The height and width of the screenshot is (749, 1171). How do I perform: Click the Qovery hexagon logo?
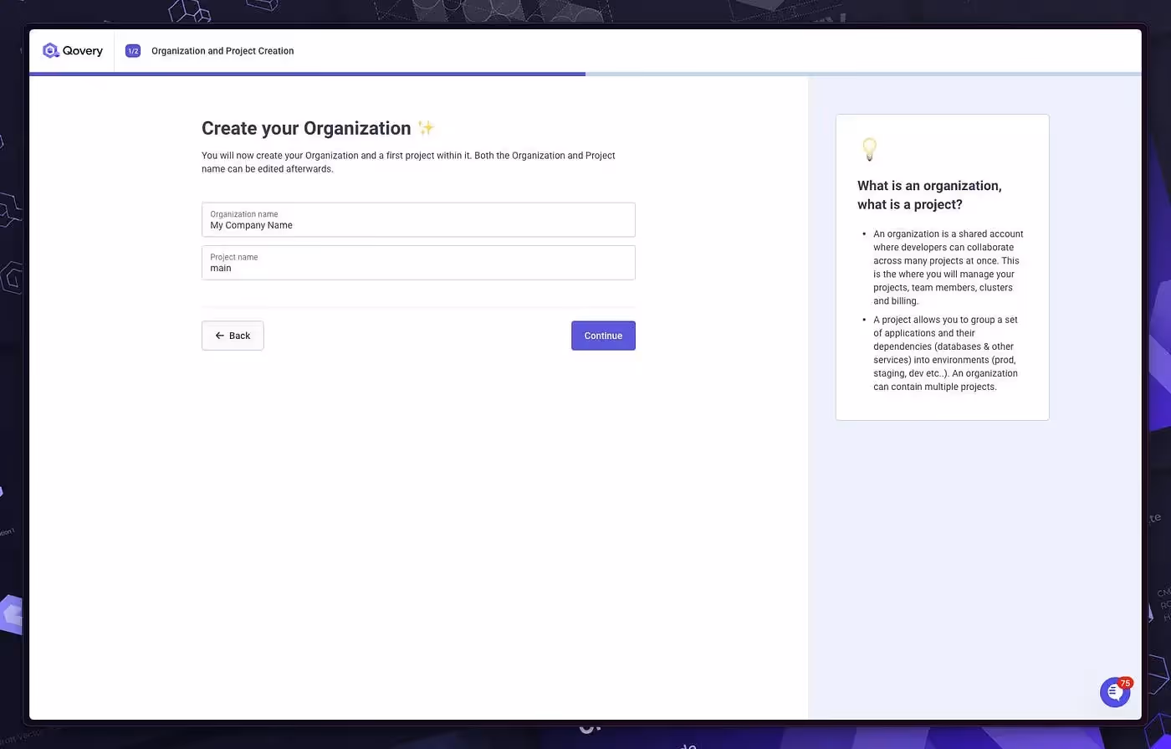click(50, 50)
